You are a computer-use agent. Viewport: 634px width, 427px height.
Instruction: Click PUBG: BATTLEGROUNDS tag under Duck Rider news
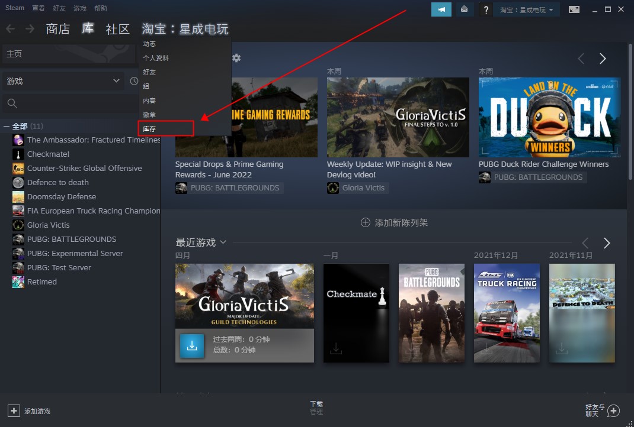533,177
